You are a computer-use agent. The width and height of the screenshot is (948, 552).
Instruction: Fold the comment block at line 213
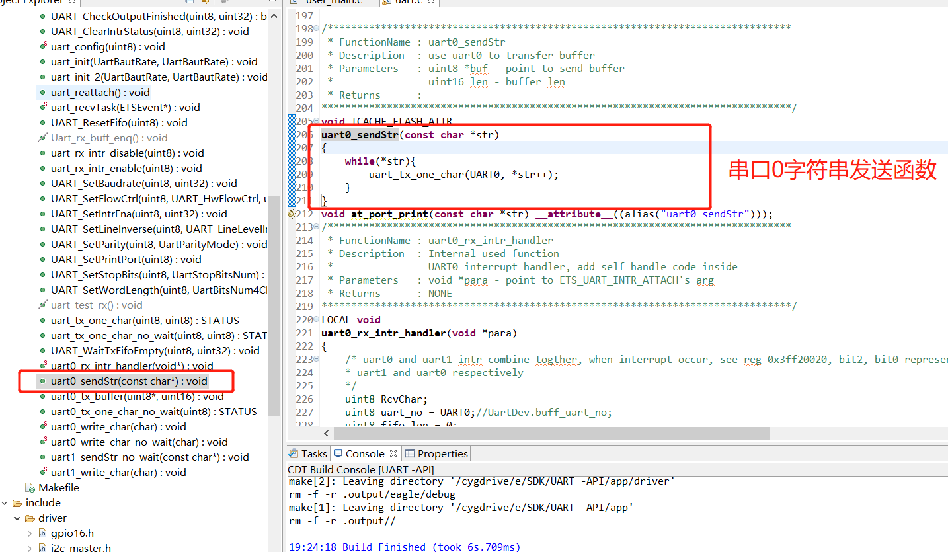pyautogui.click(x=317, y=227)
